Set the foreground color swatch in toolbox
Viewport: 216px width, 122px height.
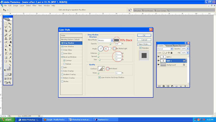point(6,67)
